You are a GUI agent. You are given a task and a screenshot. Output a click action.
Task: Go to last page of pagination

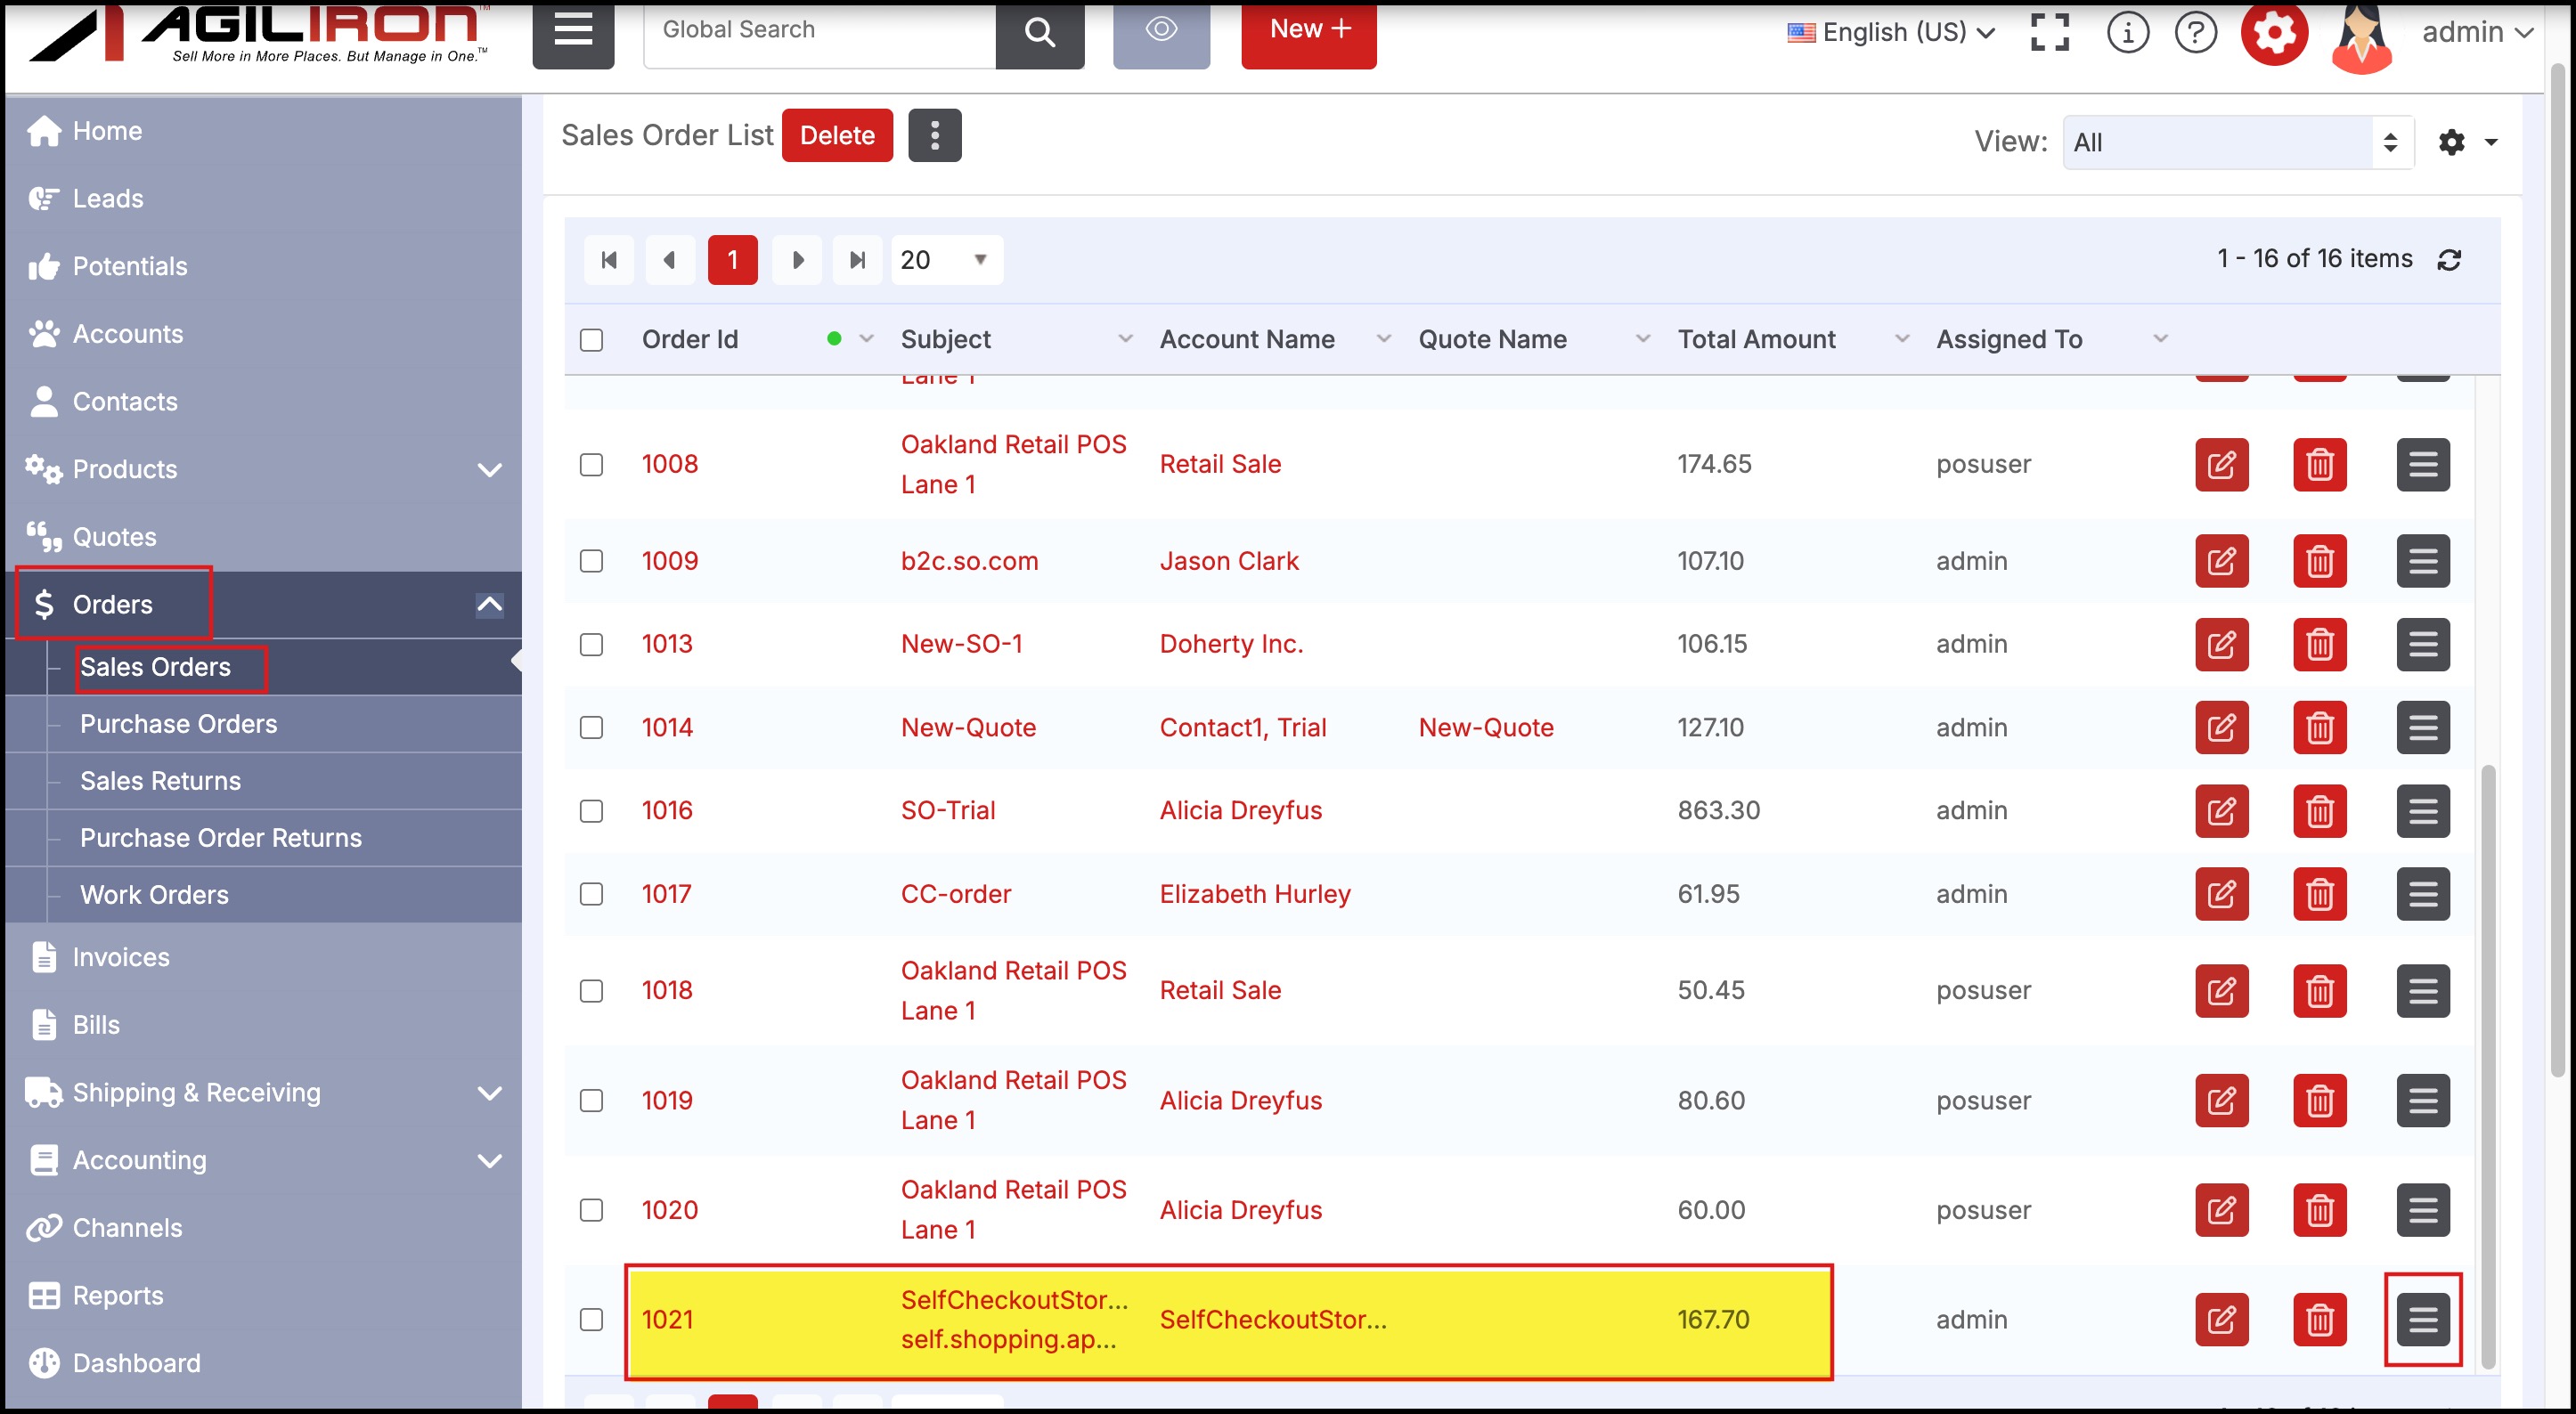(x=857, y=260)
